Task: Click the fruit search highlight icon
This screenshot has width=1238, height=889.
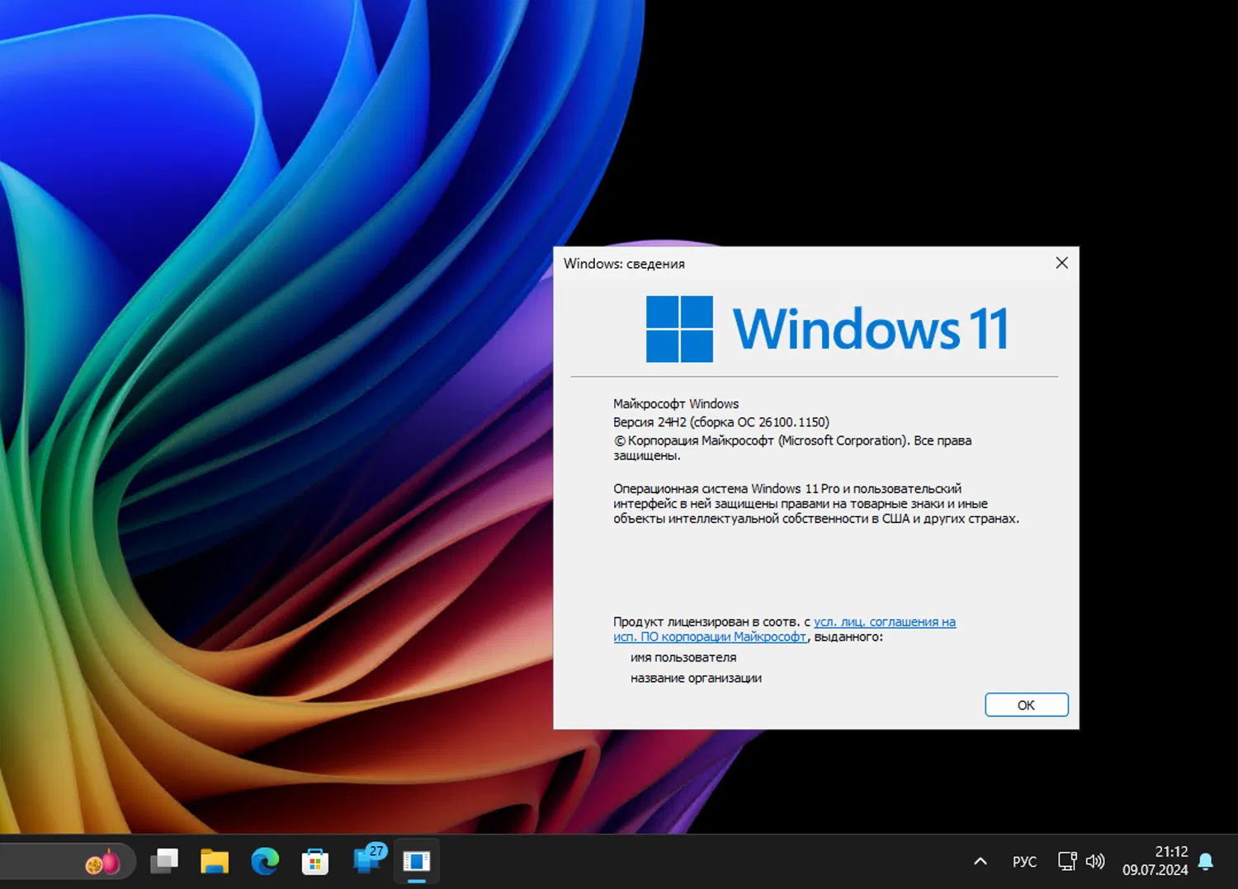Action: coord(103,863)
